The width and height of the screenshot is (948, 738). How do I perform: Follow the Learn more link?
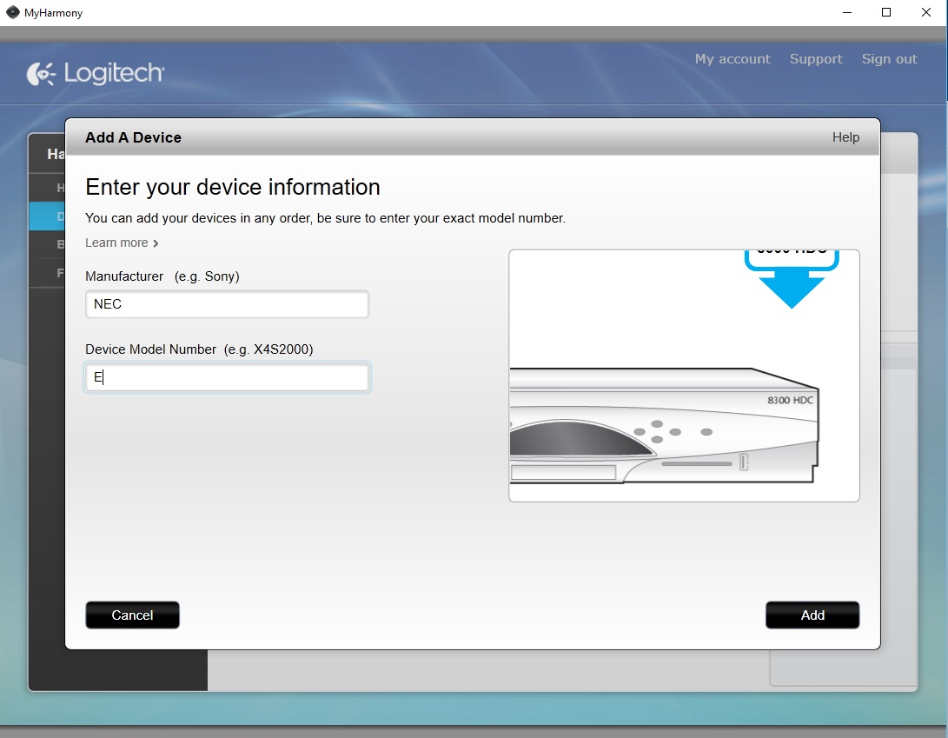122,243
